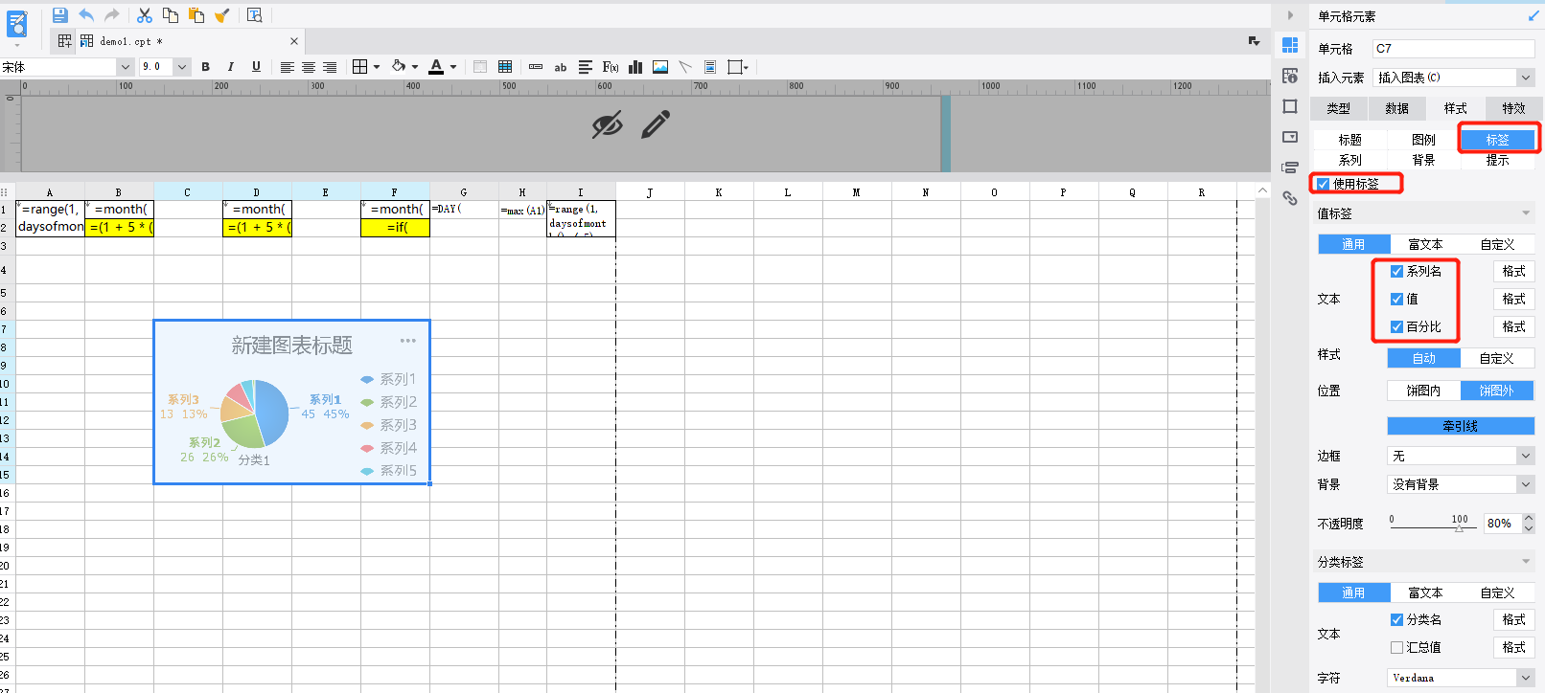Collapse the 分类标签 section
Image resolution: width=1545 pixels, height=693 pixels.
pos(1526,562)
